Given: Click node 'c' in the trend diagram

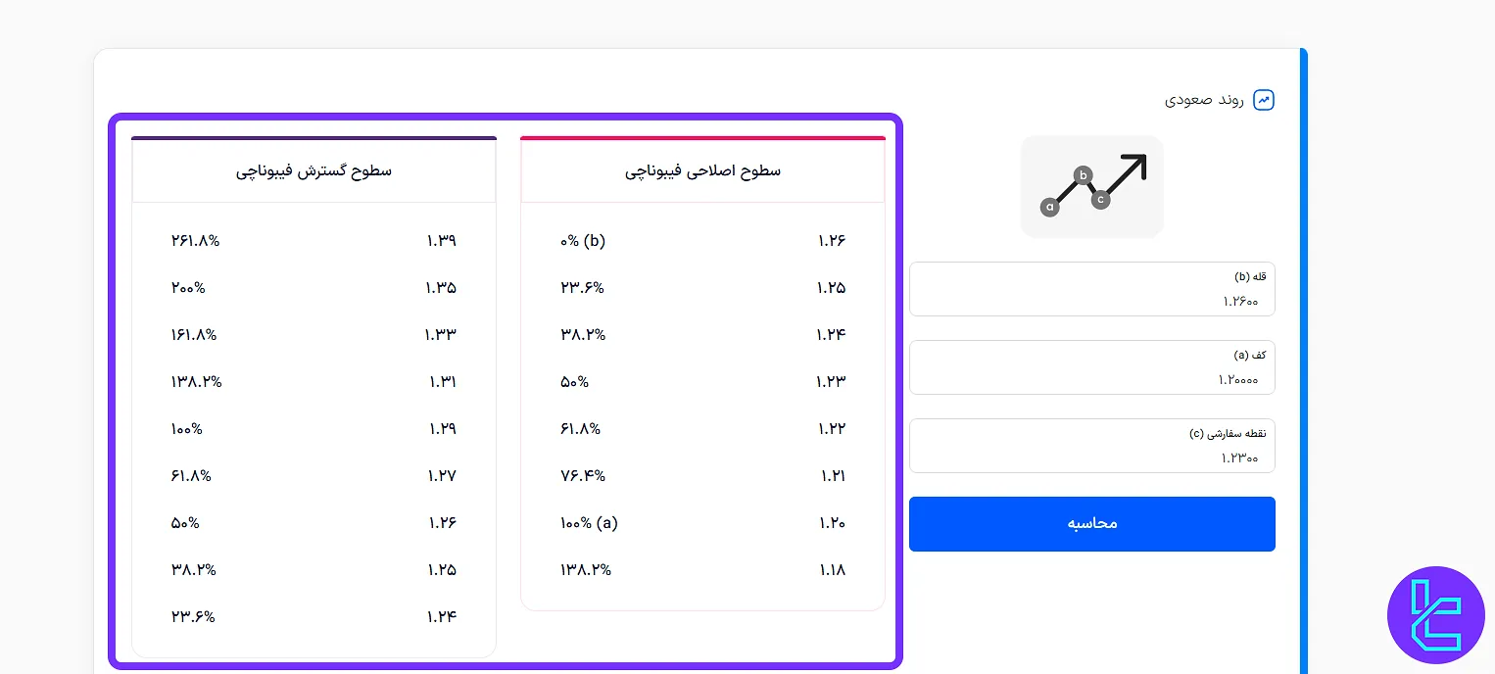Looking at the screenshot, I should [1101, 197].
